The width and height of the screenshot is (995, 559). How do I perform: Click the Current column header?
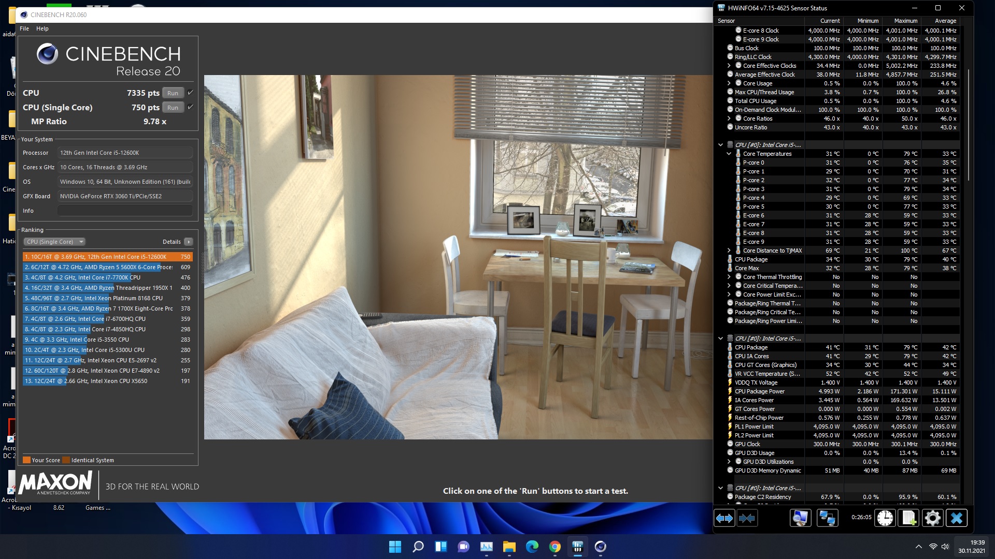point(823,21)
